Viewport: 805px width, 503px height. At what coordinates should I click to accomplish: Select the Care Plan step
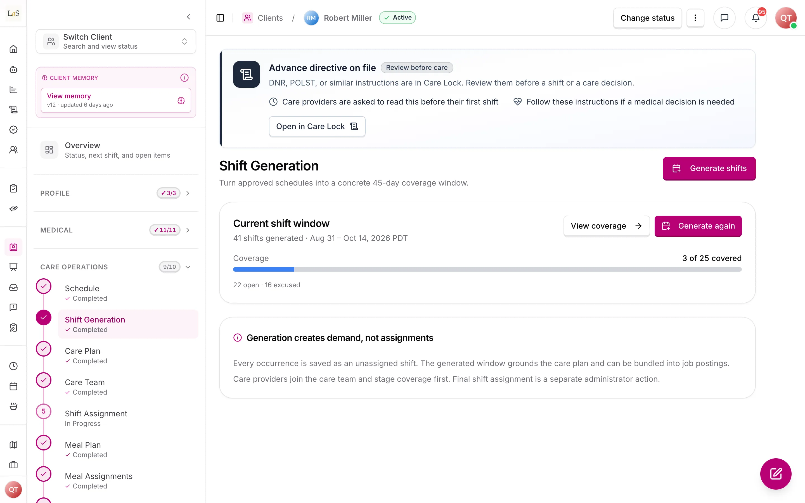pyautogui.click(x=128, y=355)
